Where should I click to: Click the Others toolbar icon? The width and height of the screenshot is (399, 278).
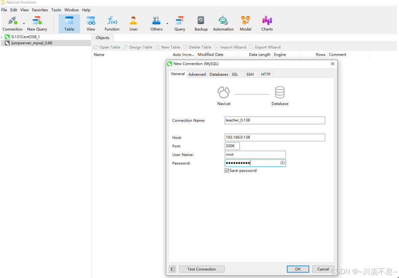[156, 24]
